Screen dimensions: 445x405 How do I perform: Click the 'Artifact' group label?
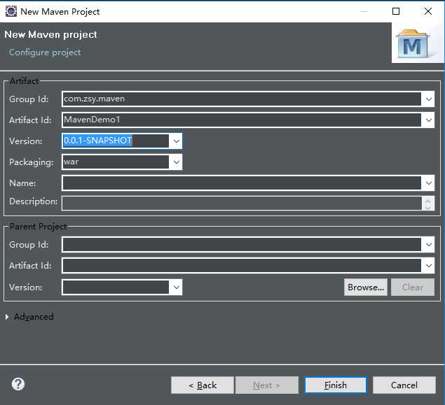coord(24,81)
